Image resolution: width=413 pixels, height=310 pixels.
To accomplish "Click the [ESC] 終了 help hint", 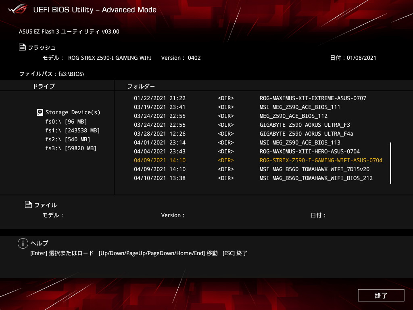I will point(235,253).
